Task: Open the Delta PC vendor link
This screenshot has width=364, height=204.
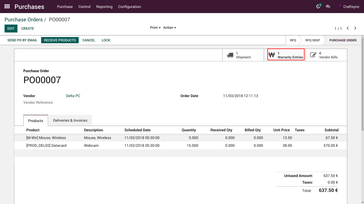Action: [73, 96]
